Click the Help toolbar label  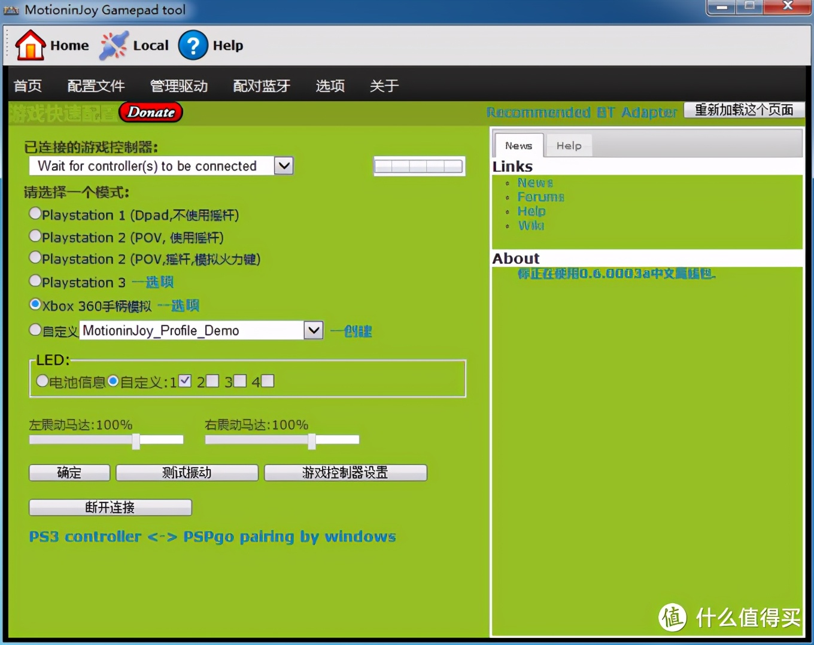[x=228, y=45]
